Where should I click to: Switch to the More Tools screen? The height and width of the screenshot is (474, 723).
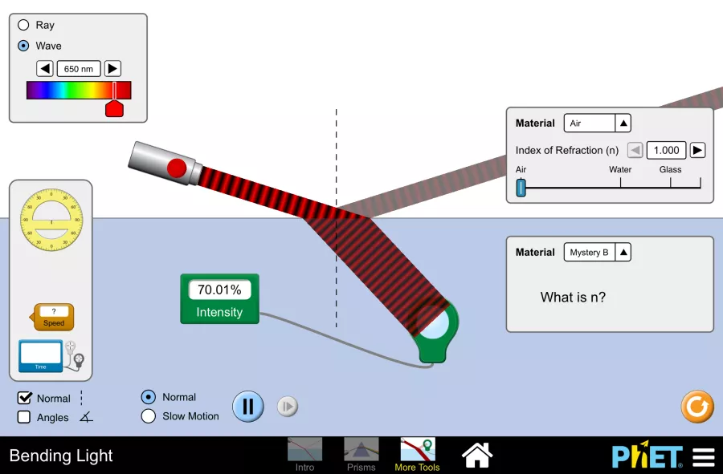pyautogui.click(x=417, y=455)
